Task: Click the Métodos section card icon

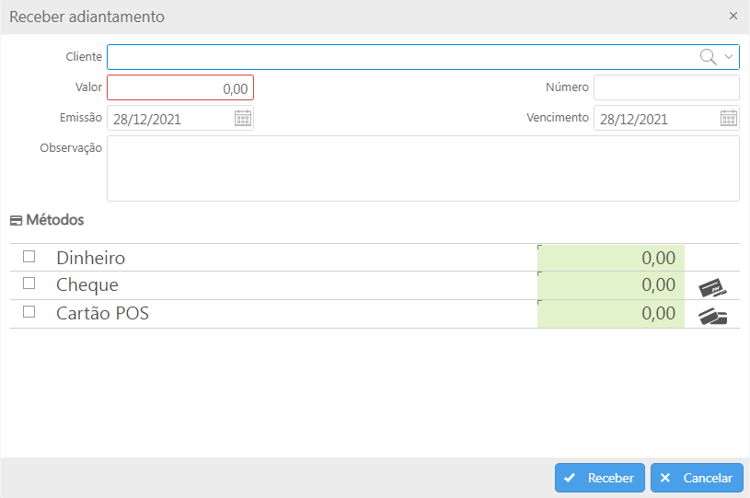Action: (16, 221)
